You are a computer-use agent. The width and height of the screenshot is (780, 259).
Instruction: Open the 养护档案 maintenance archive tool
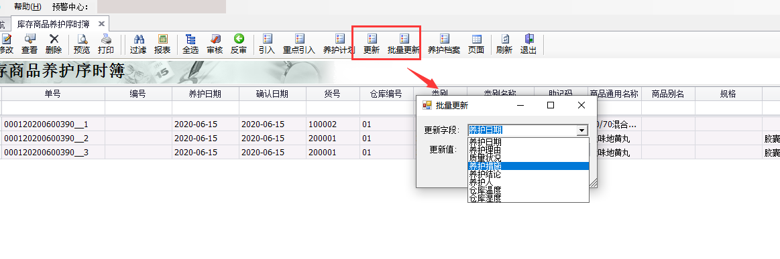pos(444,44)
